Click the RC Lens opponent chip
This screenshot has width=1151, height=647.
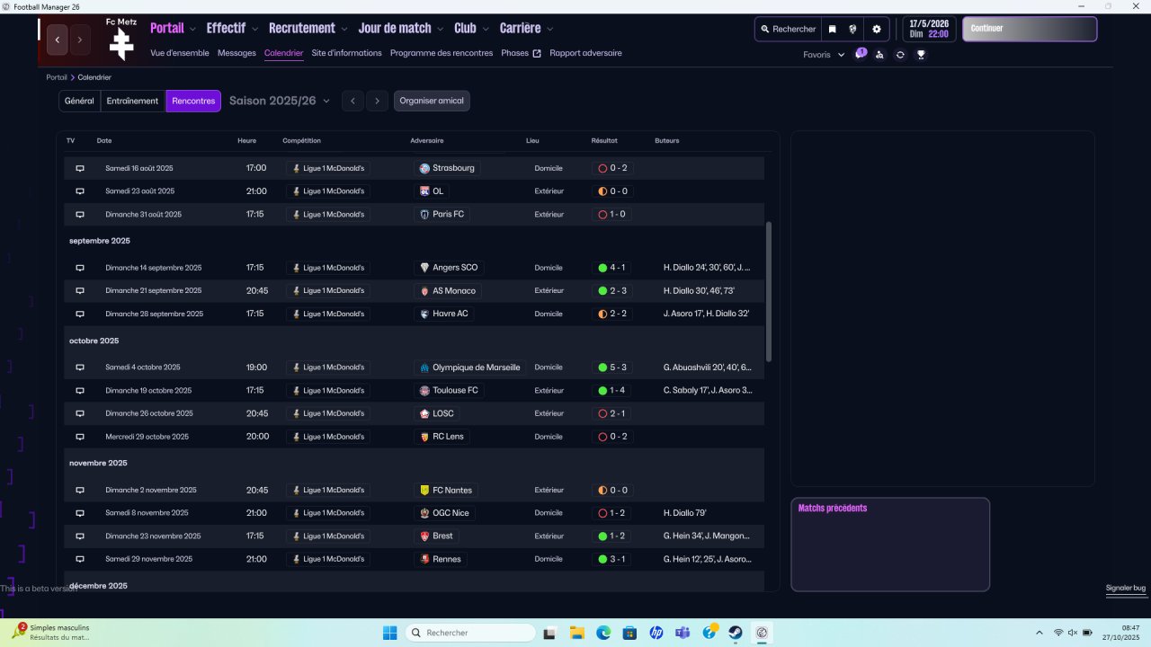click(442, 437)
